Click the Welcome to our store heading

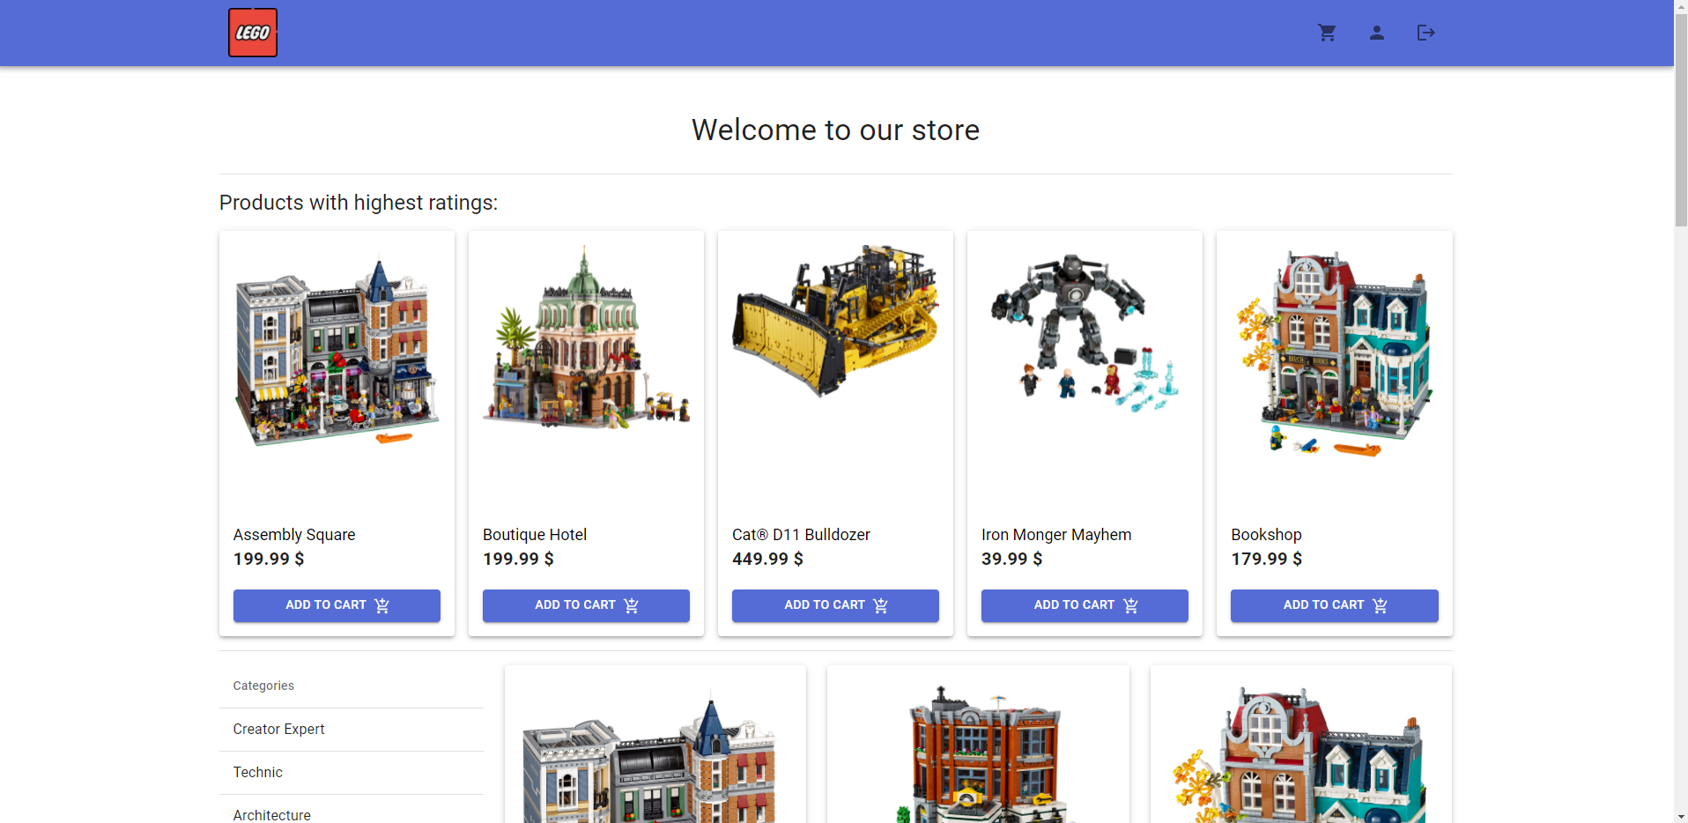click(x=835, y=130)
